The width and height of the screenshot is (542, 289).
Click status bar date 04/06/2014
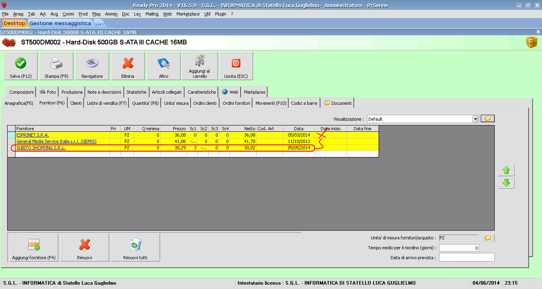click(x=486, y=283)
